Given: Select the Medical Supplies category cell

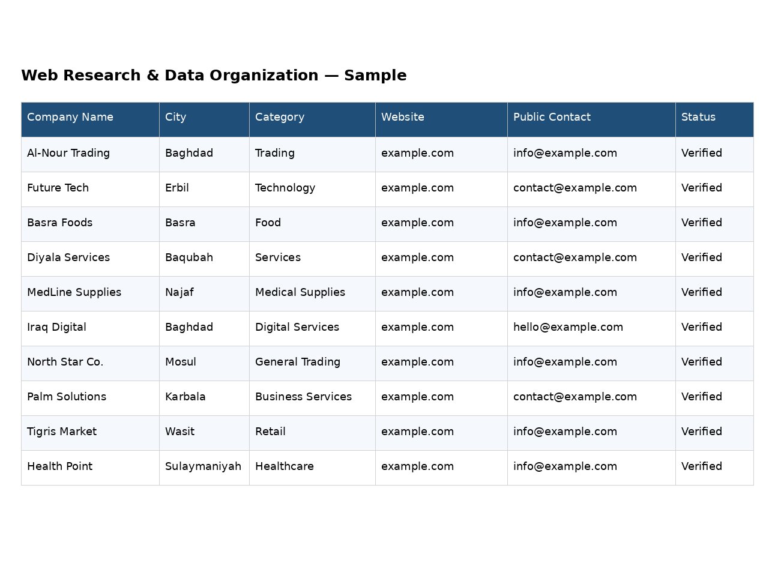Looking at the screenshot, I should [312, 294].
